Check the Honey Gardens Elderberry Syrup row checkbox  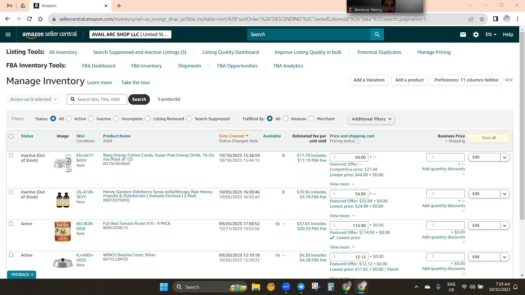[x=11, y=192]
